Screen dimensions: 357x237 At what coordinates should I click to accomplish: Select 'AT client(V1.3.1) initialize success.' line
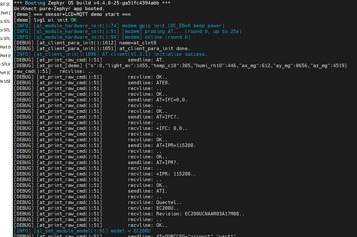pos(110,54)
